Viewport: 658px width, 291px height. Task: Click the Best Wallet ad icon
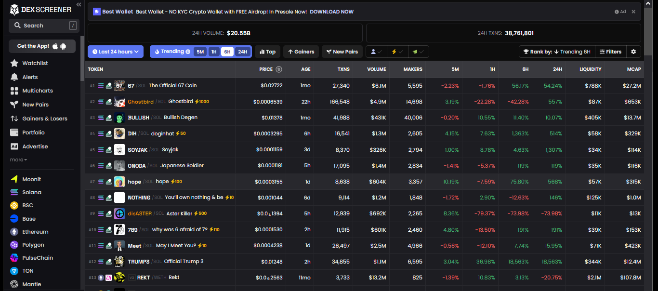pos(97,12)
